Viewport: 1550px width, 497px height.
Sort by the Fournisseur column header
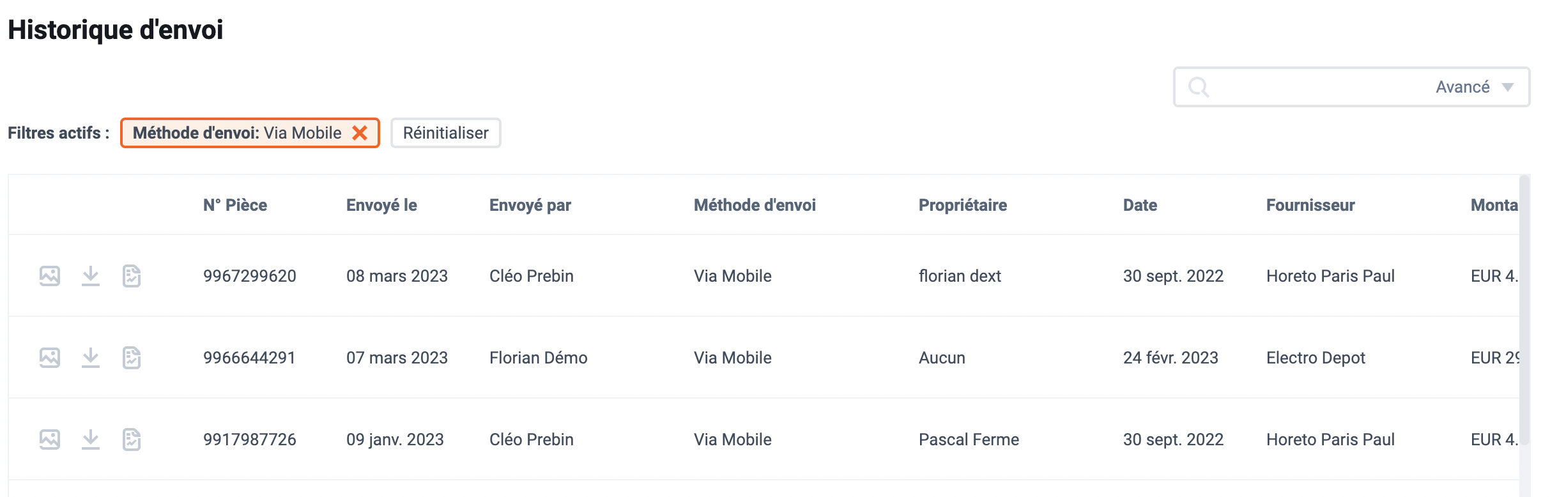coord(1310,205)
